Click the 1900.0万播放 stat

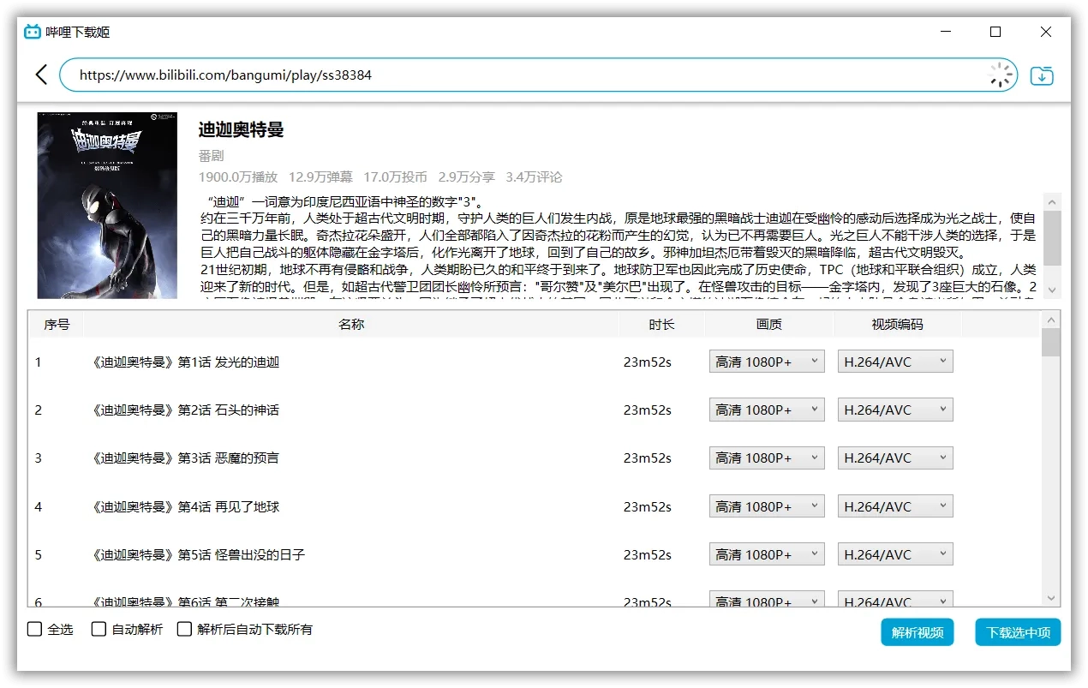tap(238, 177)
